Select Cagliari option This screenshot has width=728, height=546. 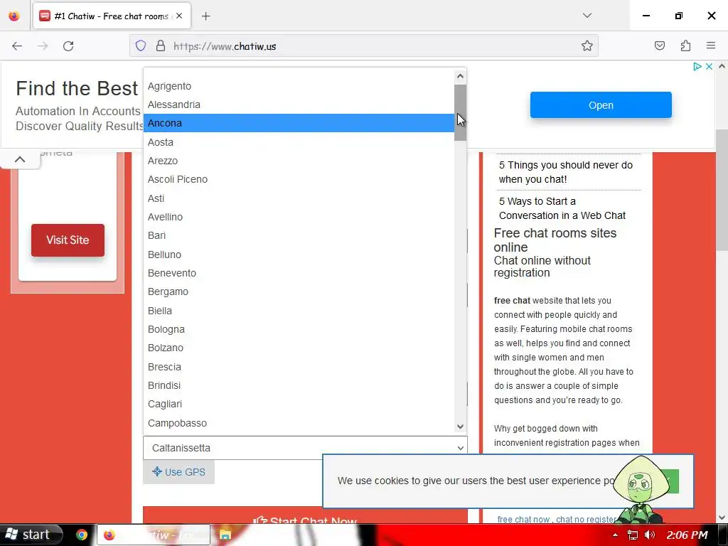pyautogui.click(x=299, y=404)
